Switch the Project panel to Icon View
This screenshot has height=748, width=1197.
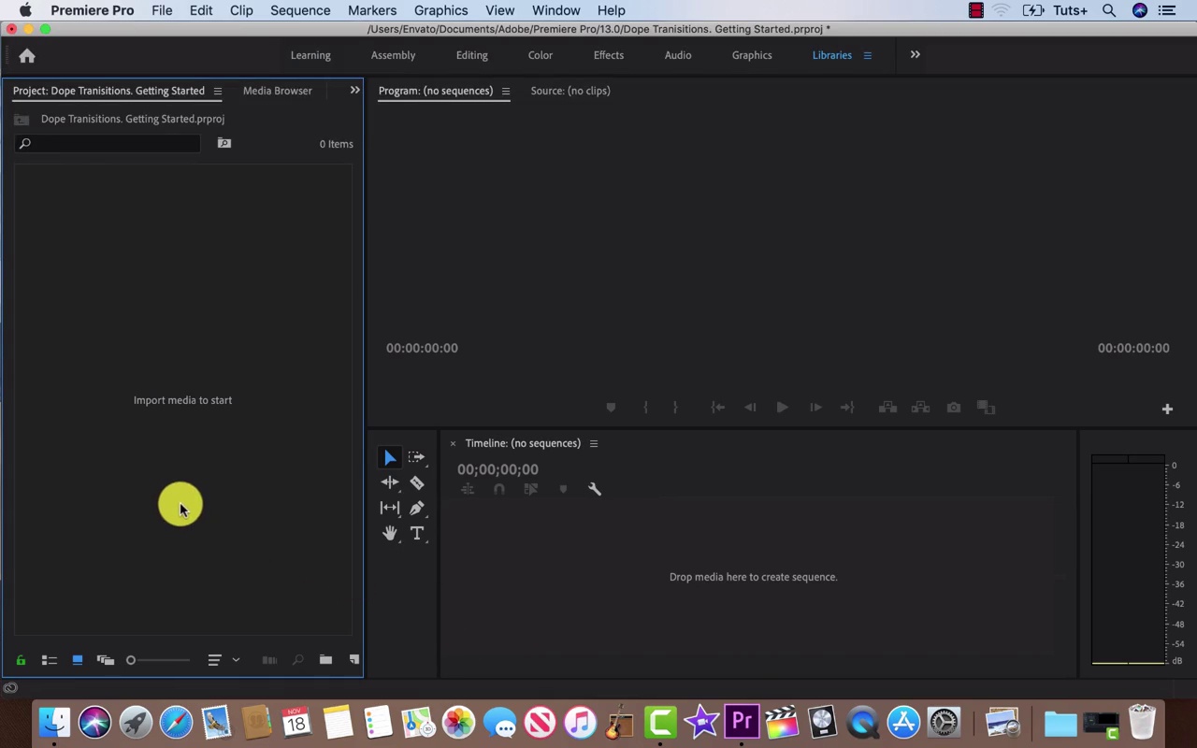click(78, 660)
